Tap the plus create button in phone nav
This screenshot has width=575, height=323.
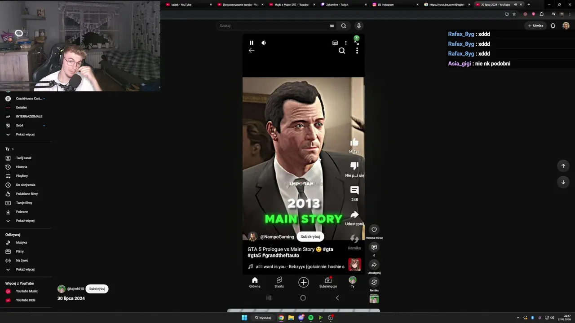tap(304, 282)
